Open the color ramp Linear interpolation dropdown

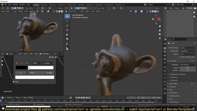49,63
